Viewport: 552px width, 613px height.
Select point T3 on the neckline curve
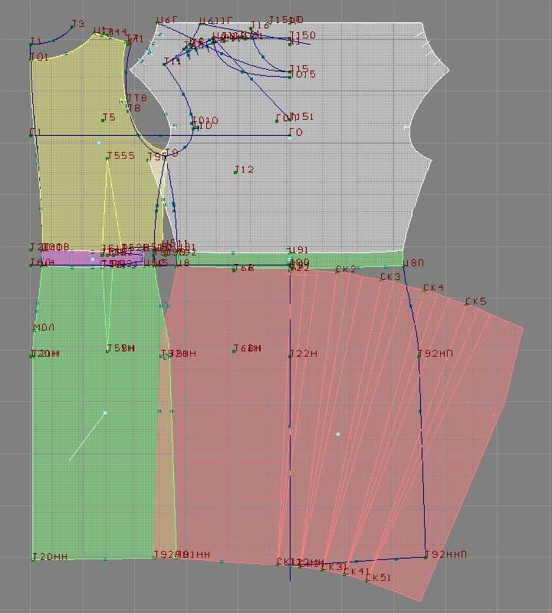[x=72, y=27]
